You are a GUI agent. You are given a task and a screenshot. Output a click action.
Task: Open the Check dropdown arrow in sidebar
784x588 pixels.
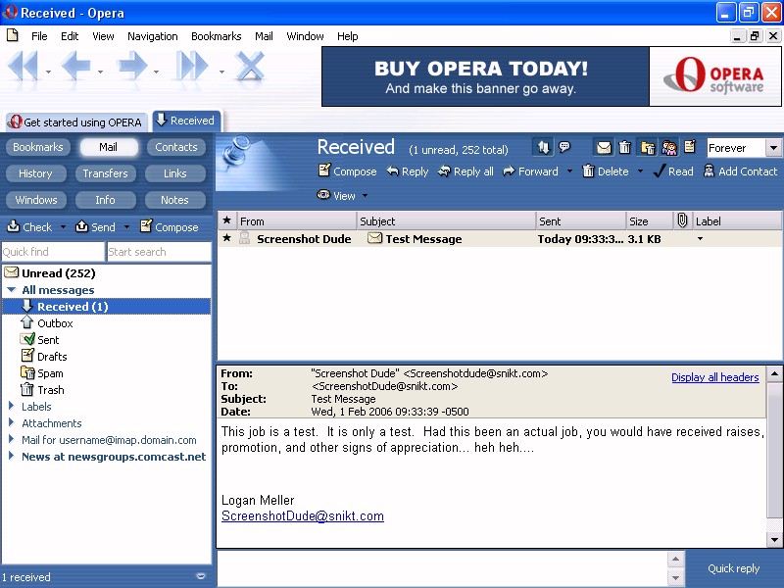pyautogui.click(x=63, y=227)
